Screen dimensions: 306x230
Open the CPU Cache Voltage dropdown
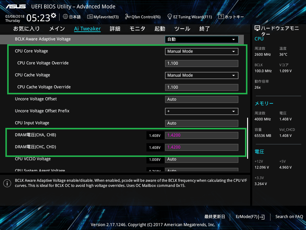(x=202, y=75)
